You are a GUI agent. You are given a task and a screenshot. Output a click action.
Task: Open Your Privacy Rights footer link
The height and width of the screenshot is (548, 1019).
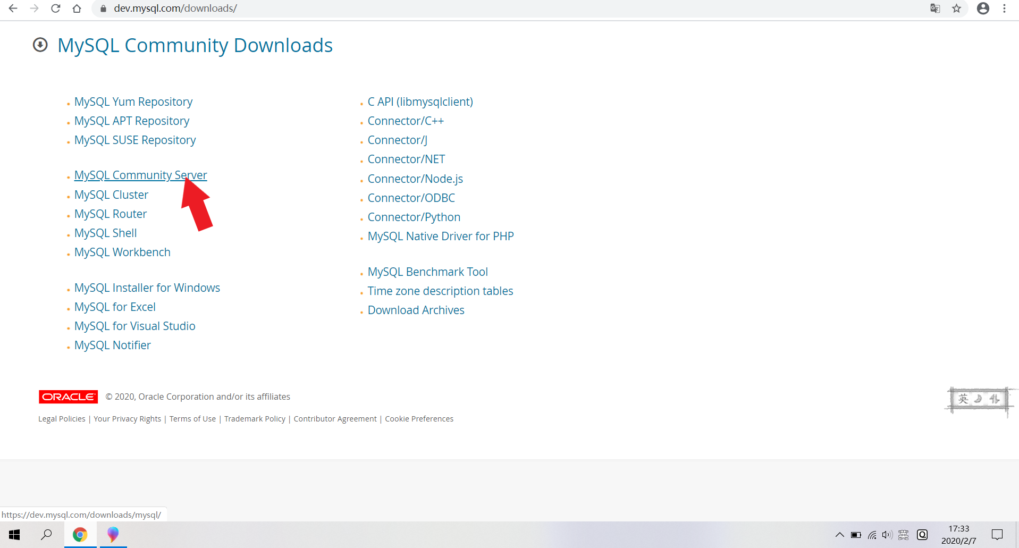128,419
